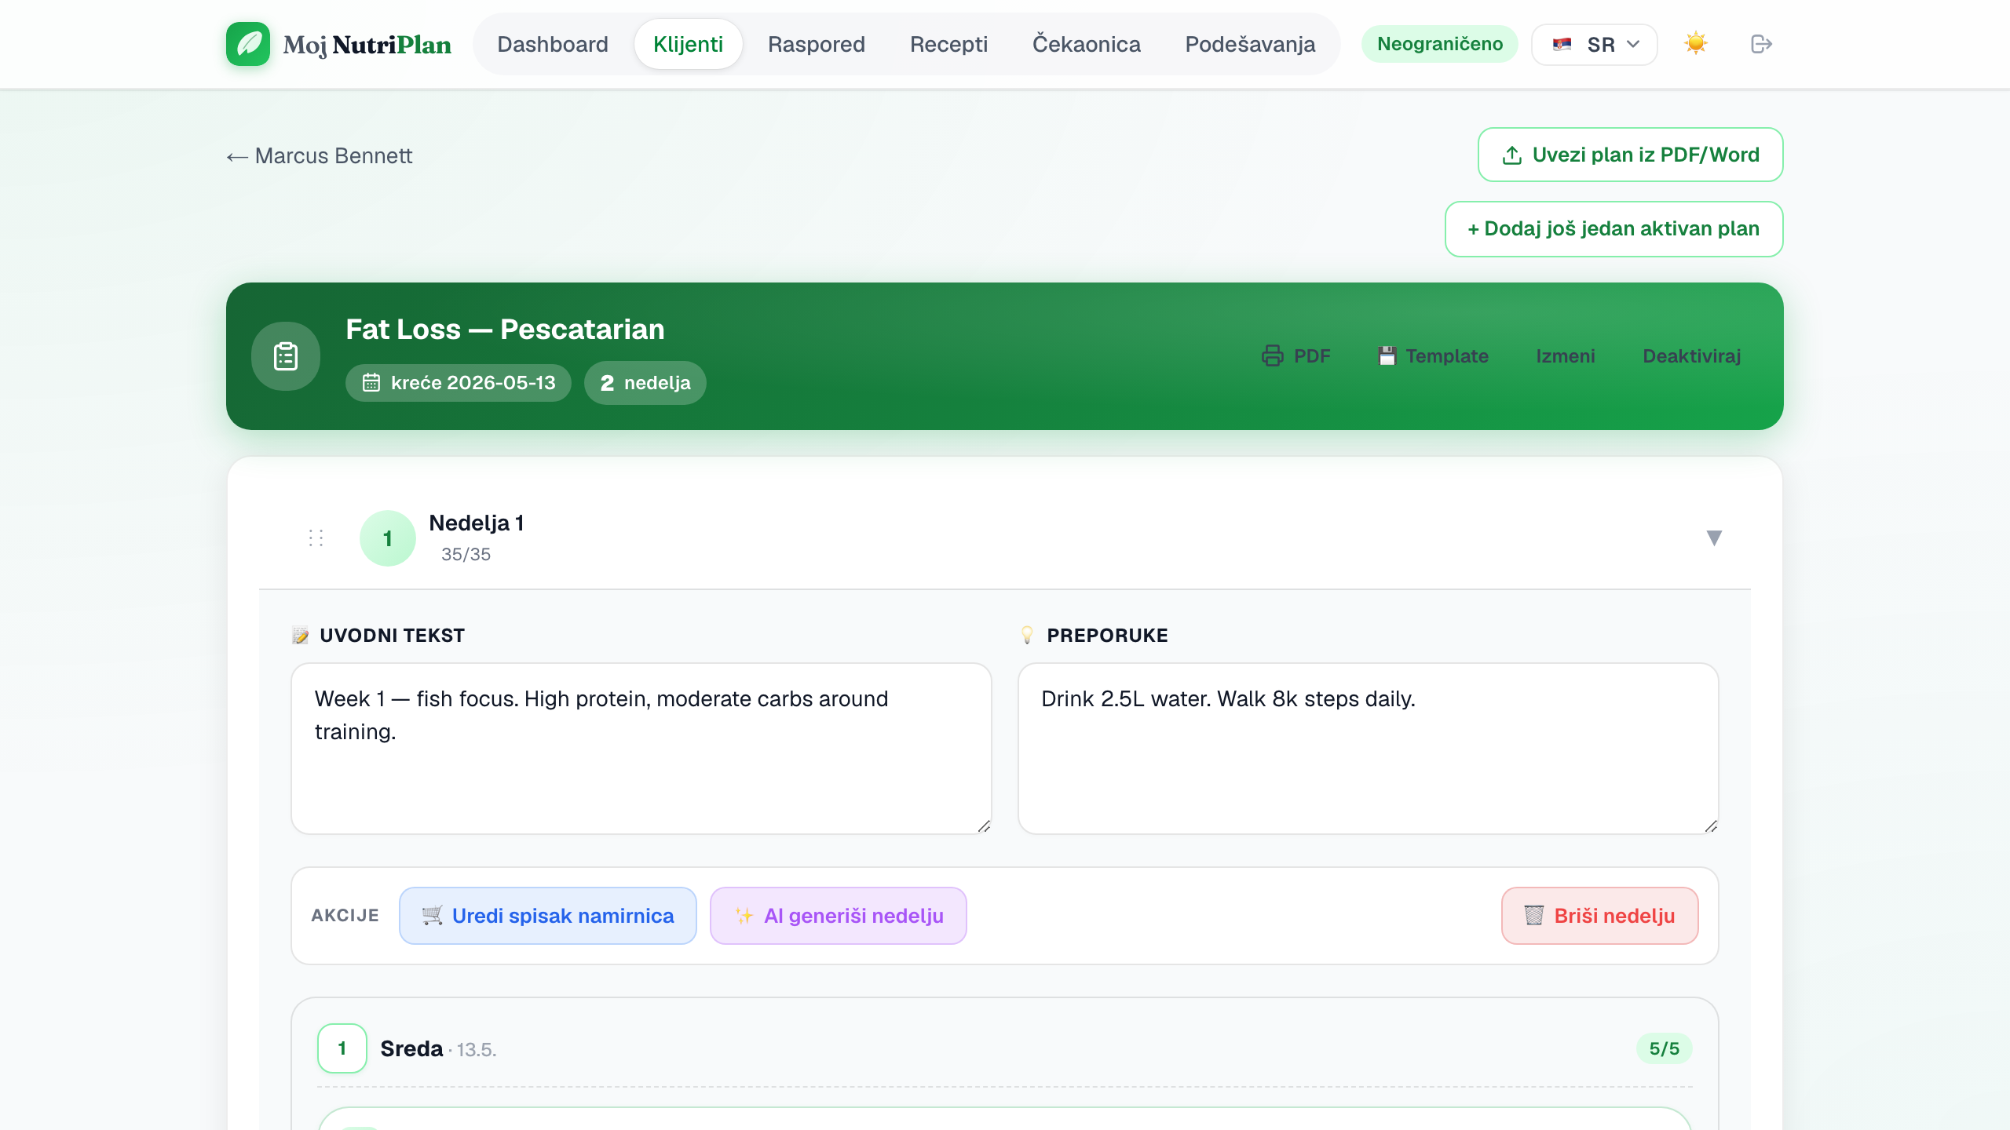The height and width of the screenshot is (1130, 2010).
Task: Open the Dashboard tab
Action: 553,44
